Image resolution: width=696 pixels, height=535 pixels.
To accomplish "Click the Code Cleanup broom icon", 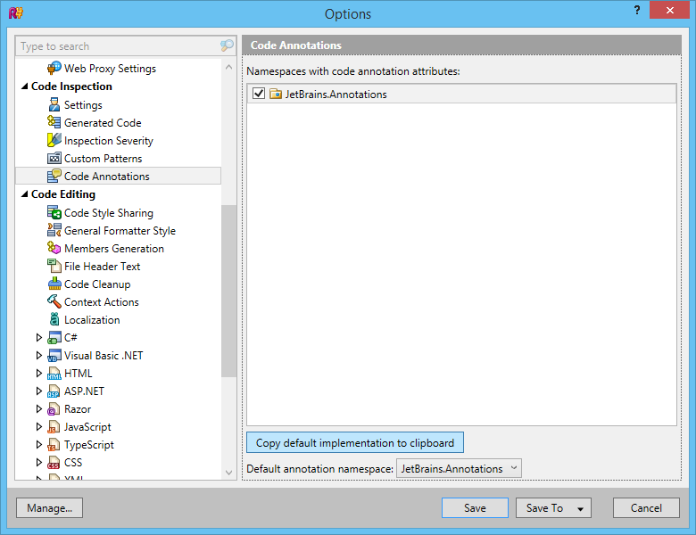I will pyautogui.click(x=54, y=284).
